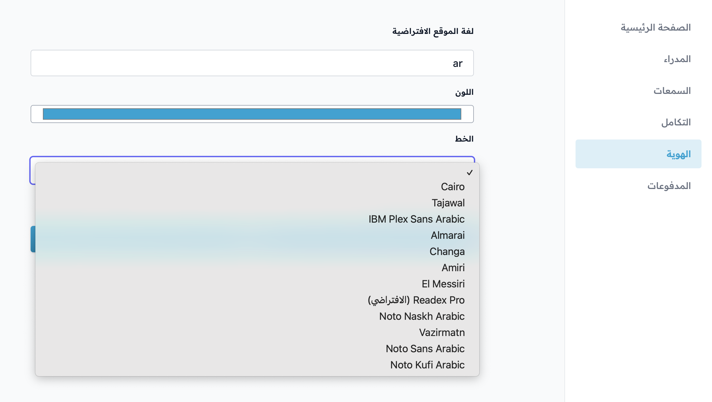Open السمعات sidebar section
This screenshot has width=712, height=402.
pyautogui.click(x=638, y=91)
